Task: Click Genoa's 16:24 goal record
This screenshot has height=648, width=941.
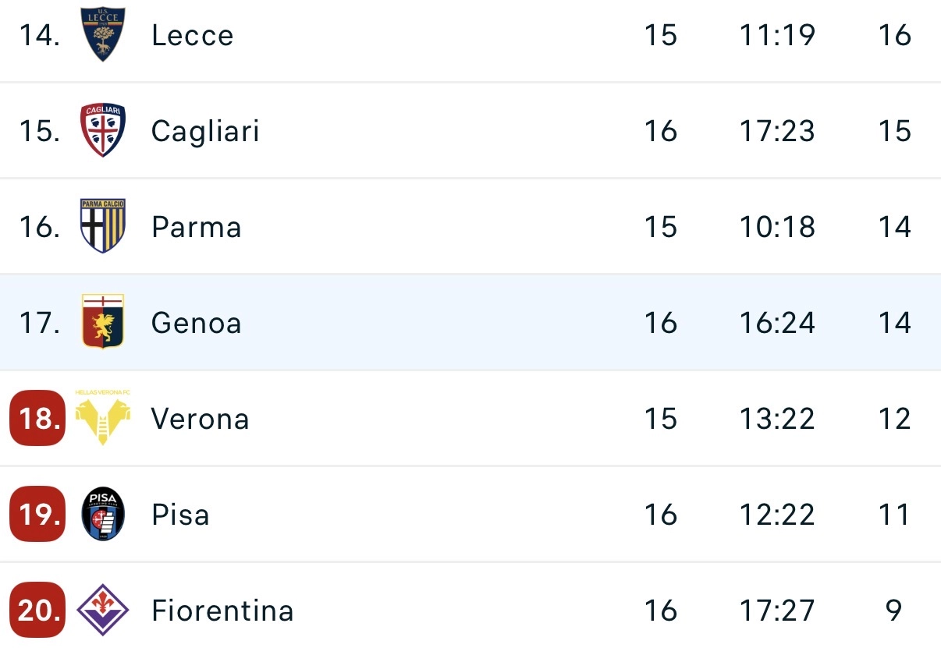Action: coord(776,323)
